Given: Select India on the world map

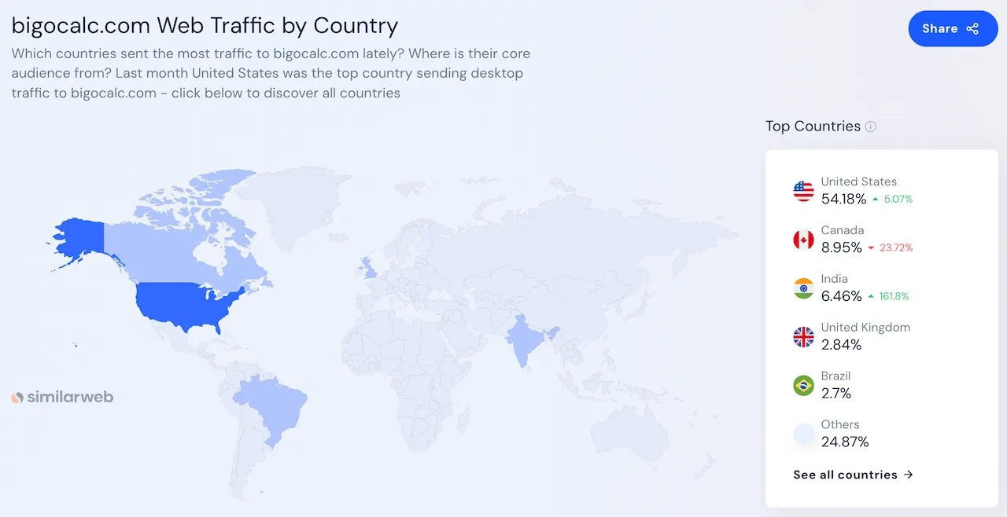Looking at the screenshot, I should (522, 336).
